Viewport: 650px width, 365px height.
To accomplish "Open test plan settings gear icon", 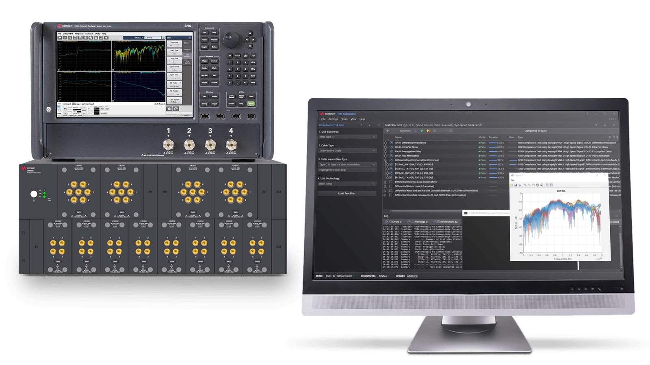I will pyautogui.click(x=451, y=131).
